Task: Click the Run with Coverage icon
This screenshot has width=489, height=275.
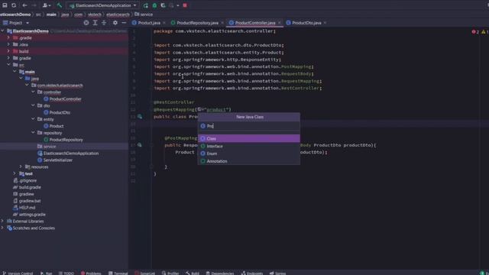Action: coord(163,5)
